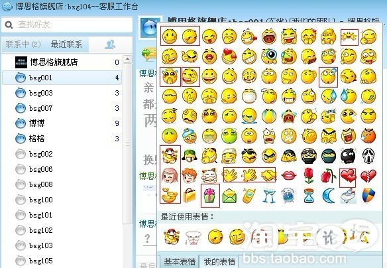This screenshot has height=268, width=387.
Task: Select contact bsg003
Action: [62, 93]
